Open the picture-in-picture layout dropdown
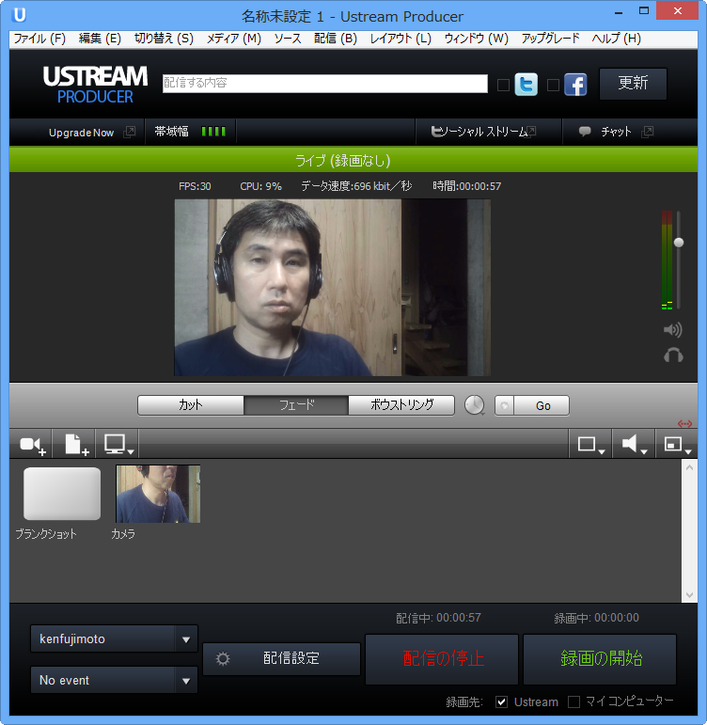707x725 pixels. [677, 446]
